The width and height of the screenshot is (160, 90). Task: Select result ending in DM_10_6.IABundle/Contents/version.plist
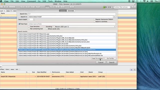point(67,42)
